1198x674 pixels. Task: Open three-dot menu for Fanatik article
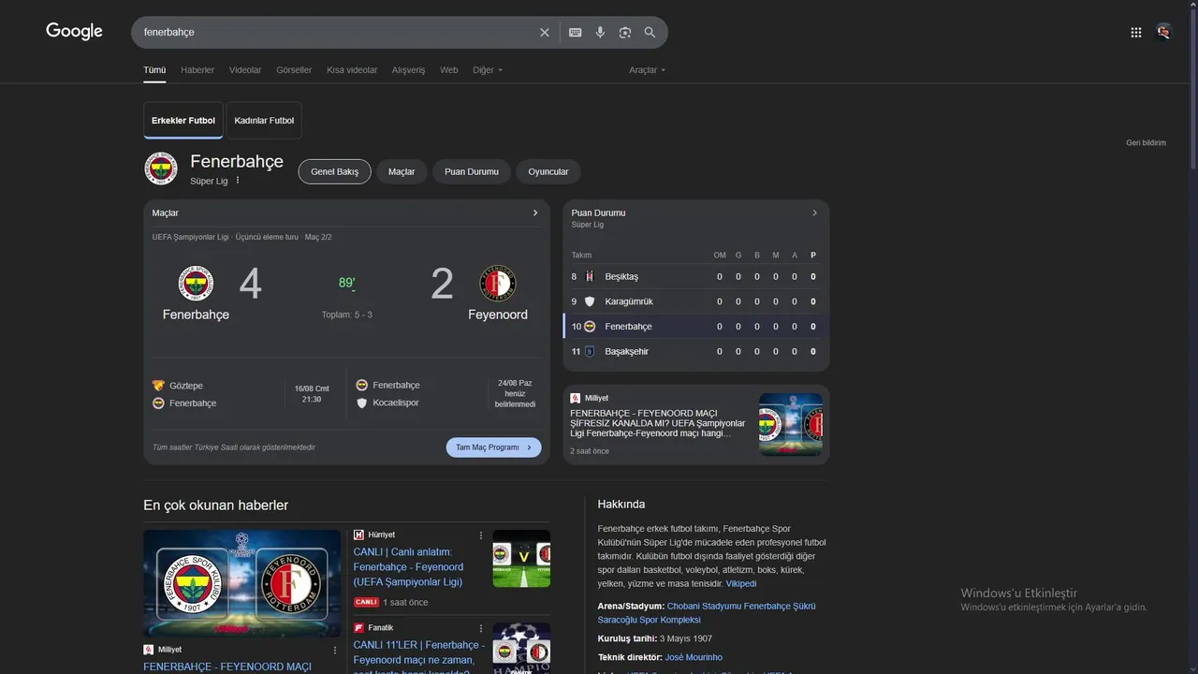(x=481, y=628)
